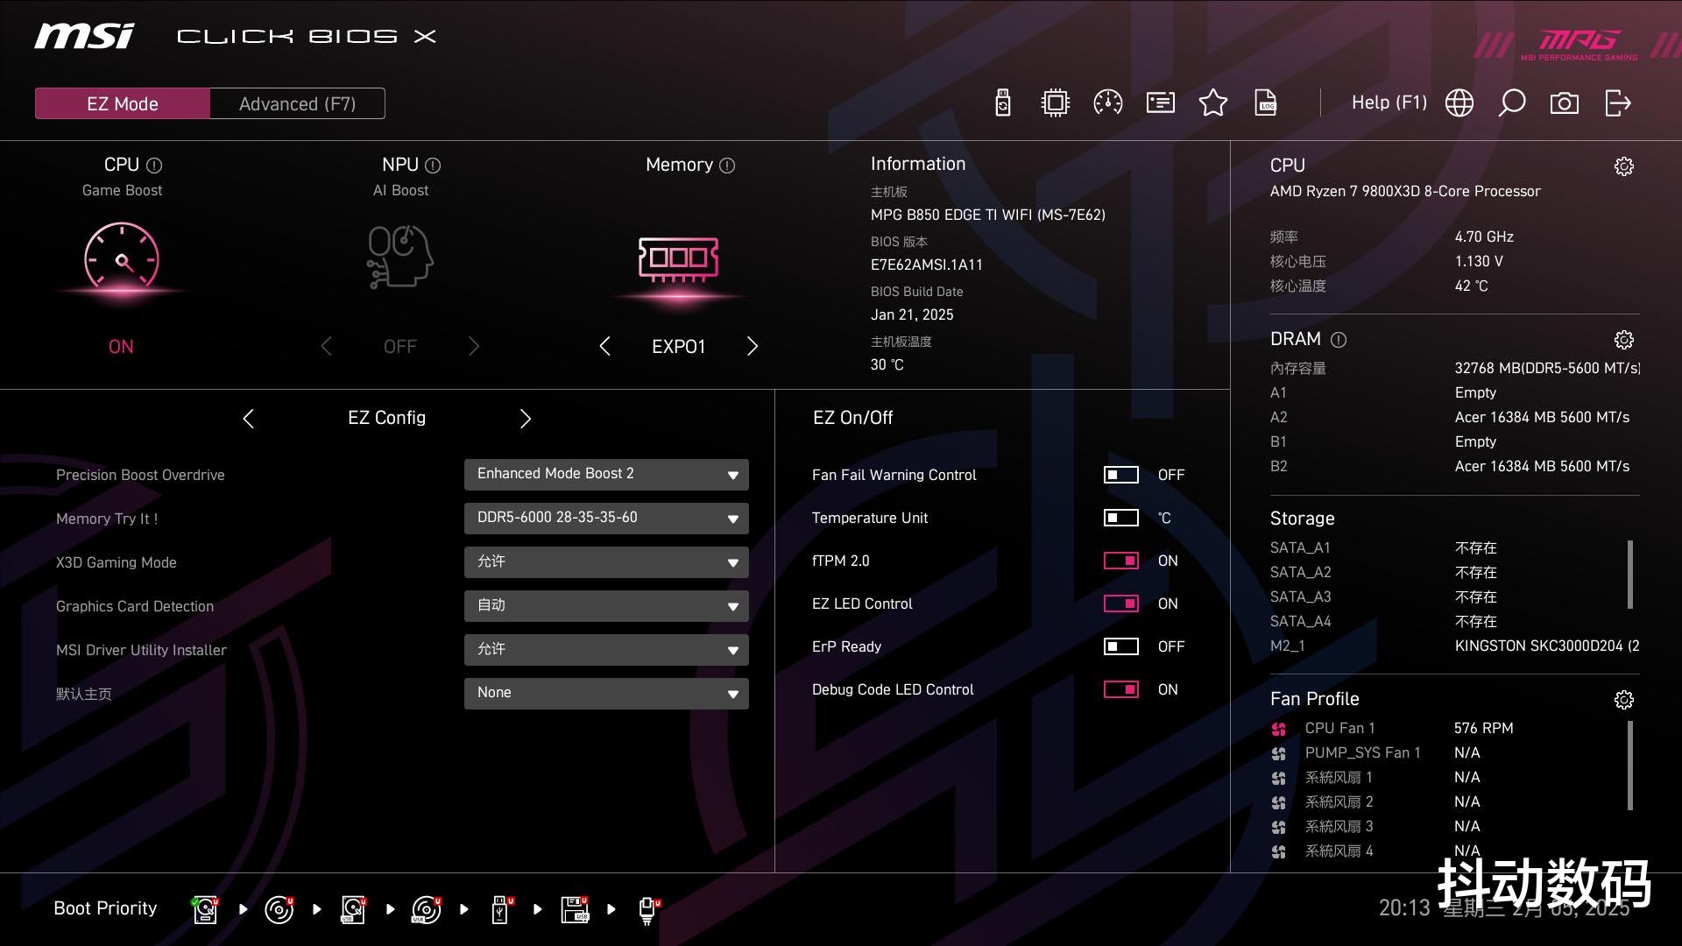1682x946 pixels.
Task: Click the exit BIOS icon
Action: (x=1617, y=103)
